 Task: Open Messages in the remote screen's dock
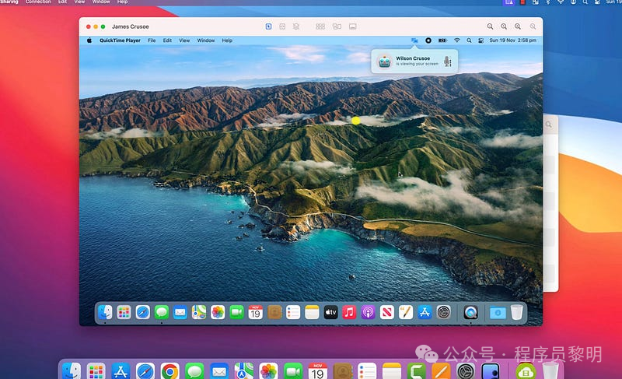[x=162, y=312]
